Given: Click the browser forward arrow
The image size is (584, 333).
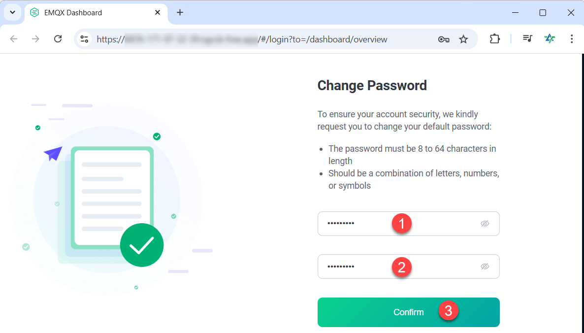Looking at the screenshot, I should pos(35,39).
